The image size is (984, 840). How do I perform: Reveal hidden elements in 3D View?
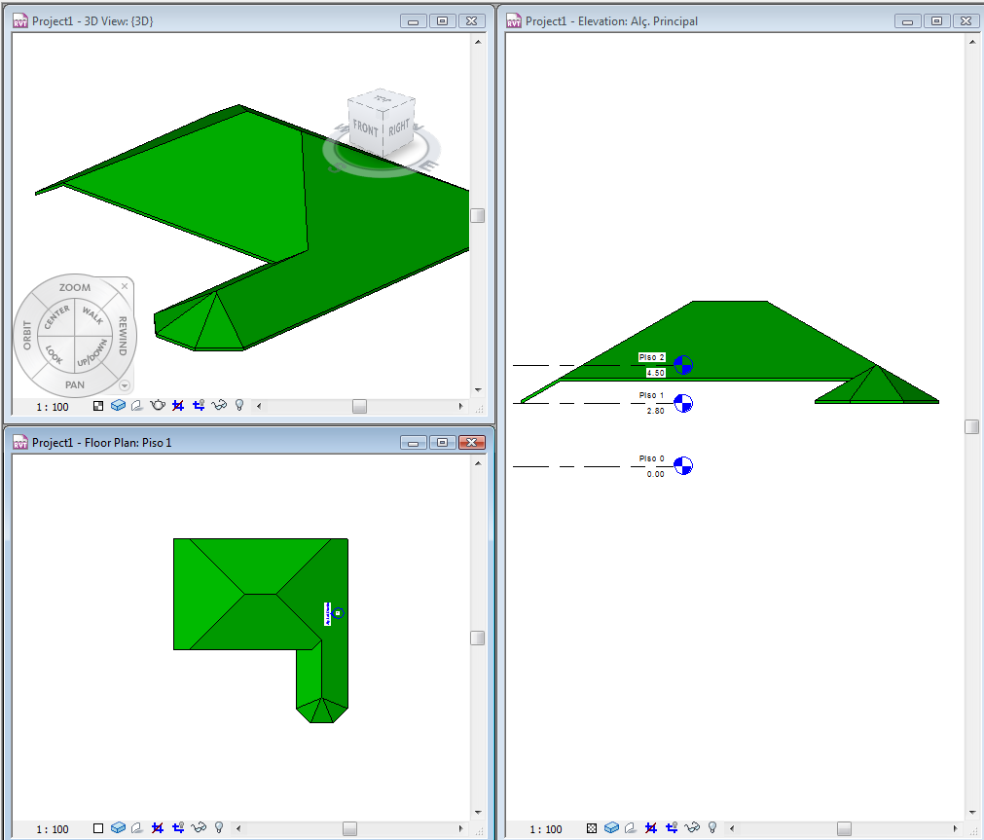[x=239, y=406]
